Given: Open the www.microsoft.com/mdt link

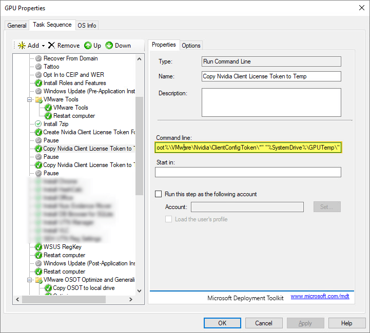Looking at the screenshot, I should [x=320, y=296].
